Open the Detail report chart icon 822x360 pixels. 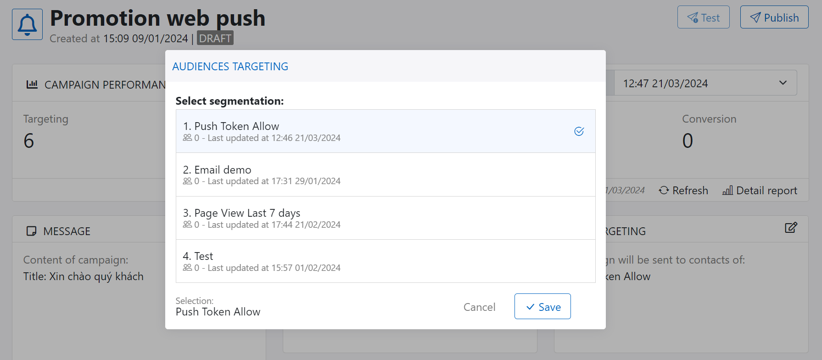click(x=727, y=190)
